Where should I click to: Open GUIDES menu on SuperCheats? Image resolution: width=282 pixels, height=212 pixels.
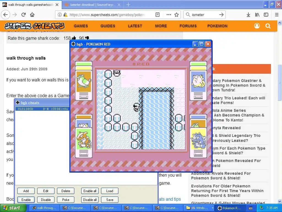coord(108,26)
